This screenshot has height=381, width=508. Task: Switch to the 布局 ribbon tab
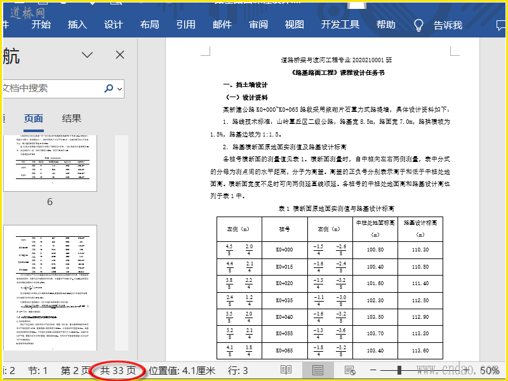point(150,25)
